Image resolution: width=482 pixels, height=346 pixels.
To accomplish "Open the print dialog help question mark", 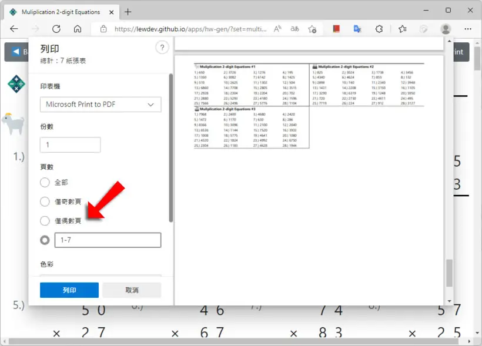I will (x=162, y=48).
